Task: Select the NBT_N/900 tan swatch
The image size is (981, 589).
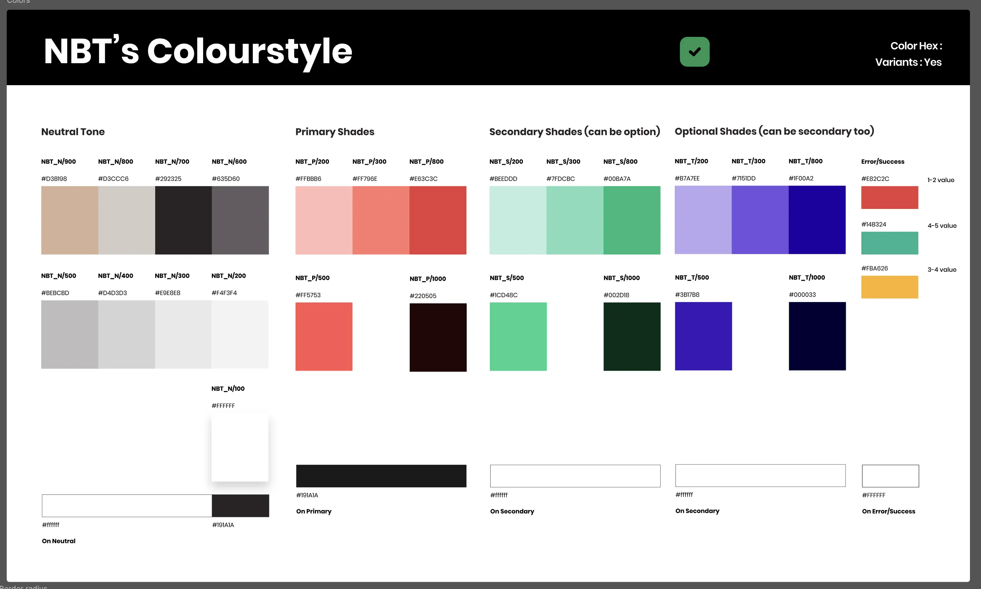Action: (x=69, y=220)
